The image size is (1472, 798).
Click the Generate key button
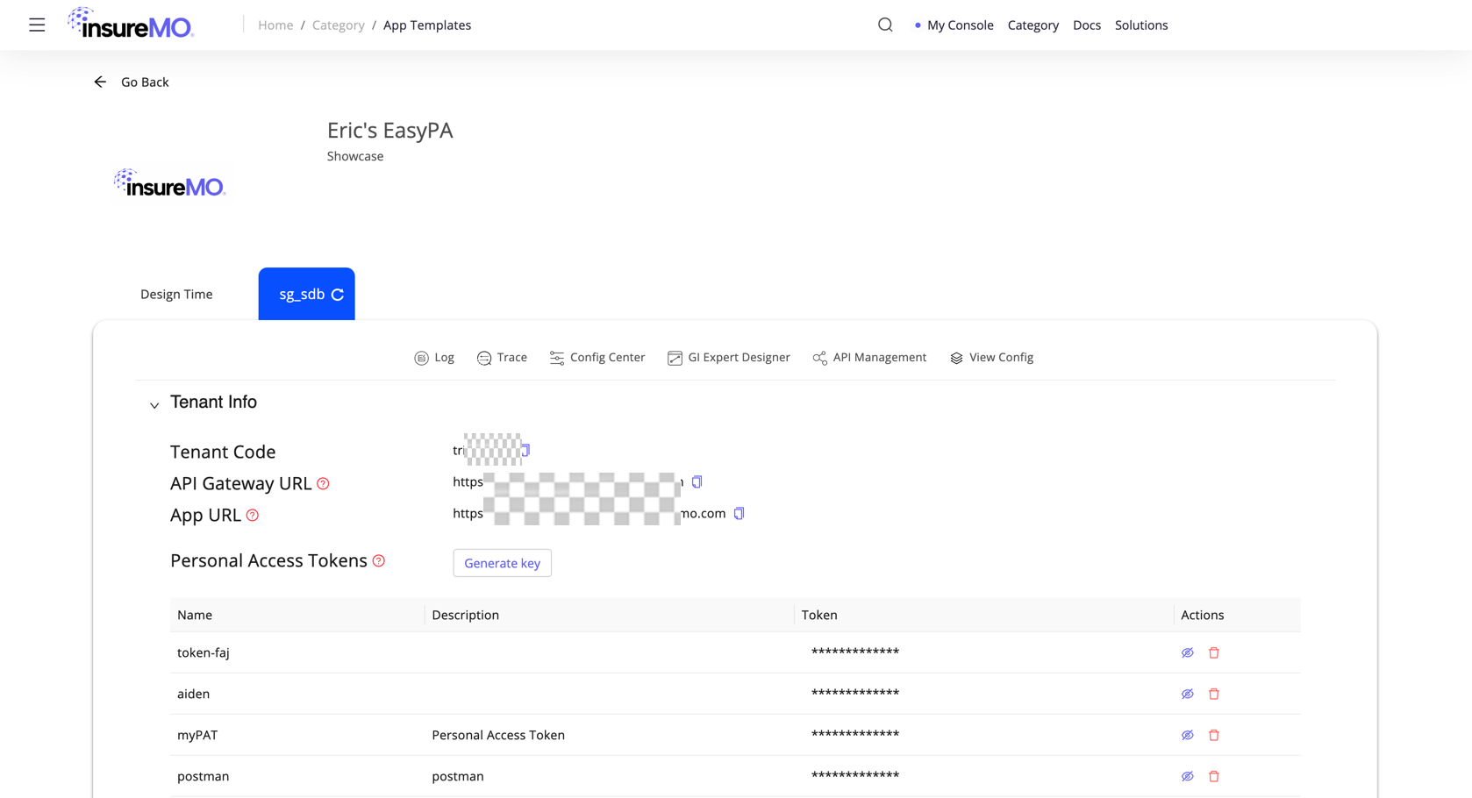[x=502, y=563]
